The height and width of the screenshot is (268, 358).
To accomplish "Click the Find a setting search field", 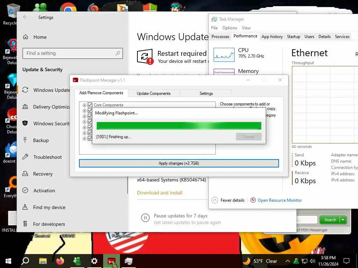I will point(73,53).
